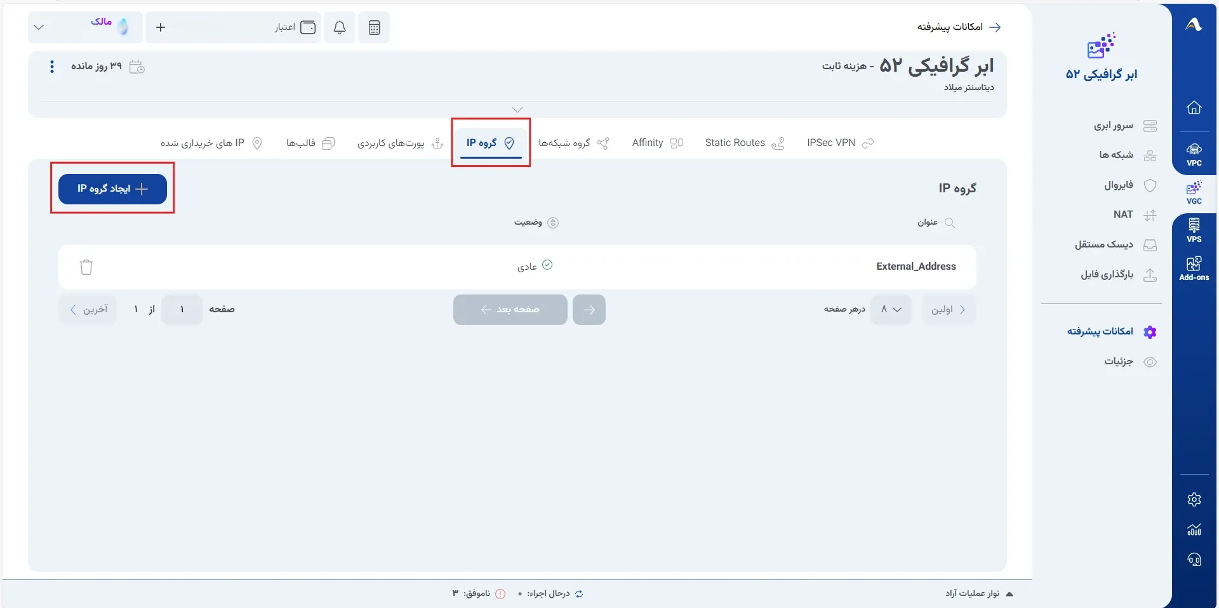Open the VPC section in sidebar
Viewport: 1219px width, 608px height.
tap(1194, 154)
